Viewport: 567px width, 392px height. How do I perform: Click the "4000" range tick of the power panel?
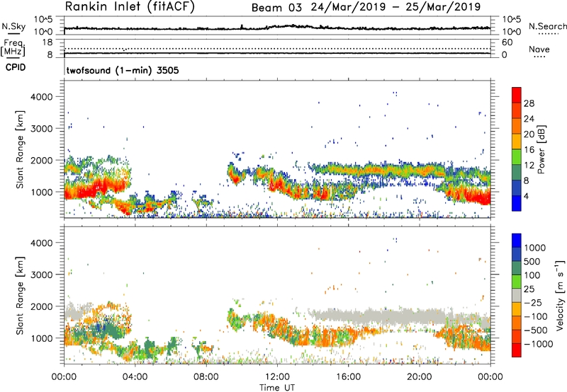pyautogui.click(x=42, y=97)
